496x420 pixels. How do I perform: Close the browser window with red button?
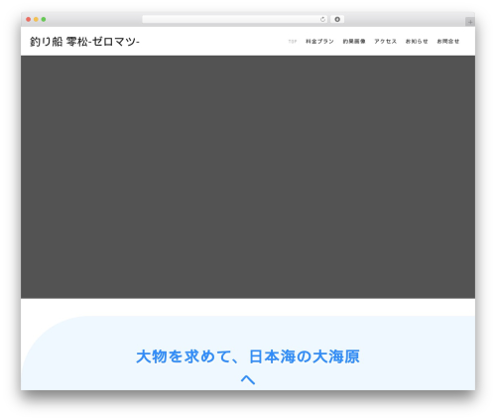click(29, 19)
